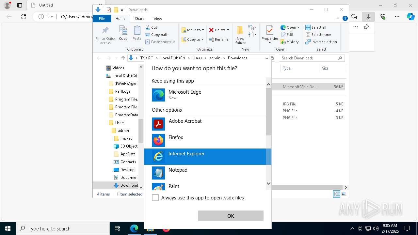Open the Easy access dropdown

252,34
